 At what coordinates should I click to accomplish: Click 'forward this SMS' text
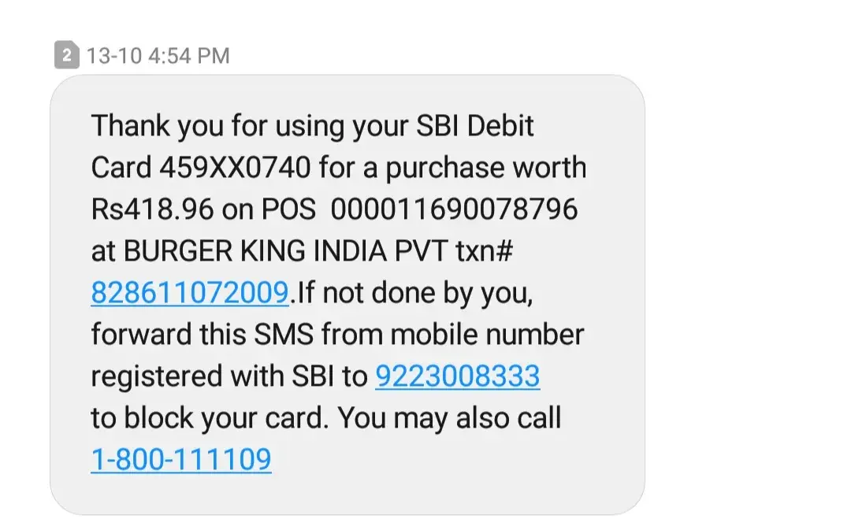(x=202, y=335)
